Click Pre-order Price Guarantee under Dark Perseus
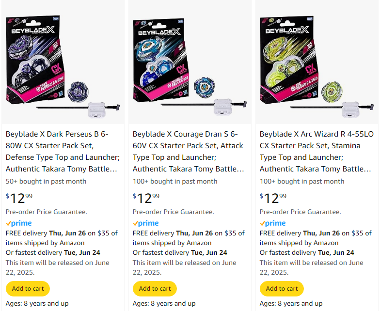The width and height of the screenshot is (380, 311). pos(47,212)
